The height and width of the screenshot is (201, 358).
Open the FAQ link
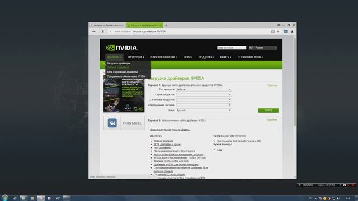(219, 150)
